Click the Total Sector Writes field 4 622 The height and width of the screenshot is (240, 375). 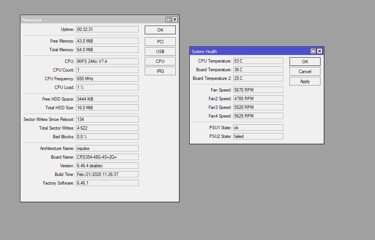click(x=107, y=128)
